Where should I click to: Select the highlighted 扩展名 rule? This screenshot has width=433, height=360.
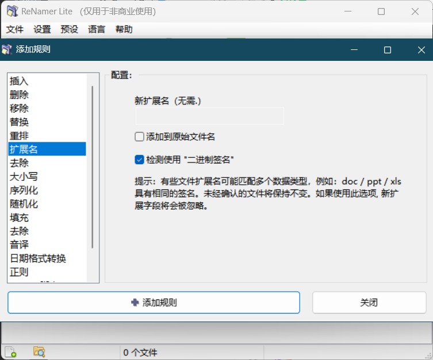47,149
